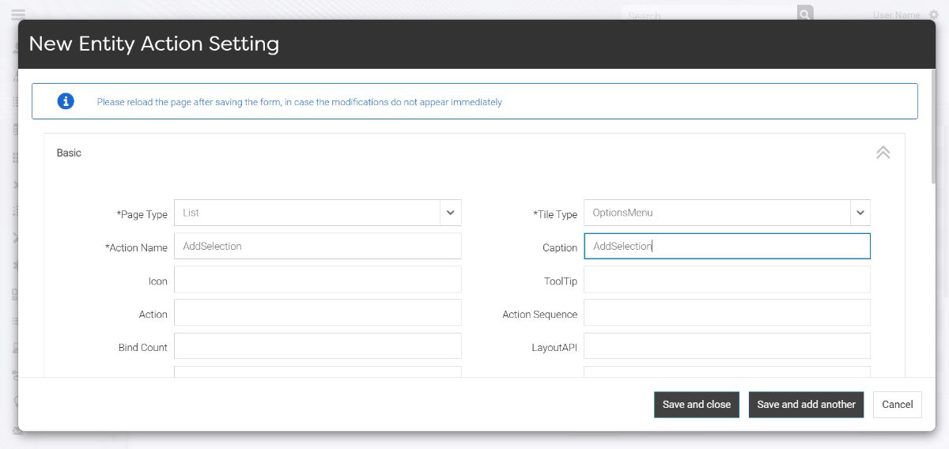Click the LayoutAPI input field

click(727, 345)
